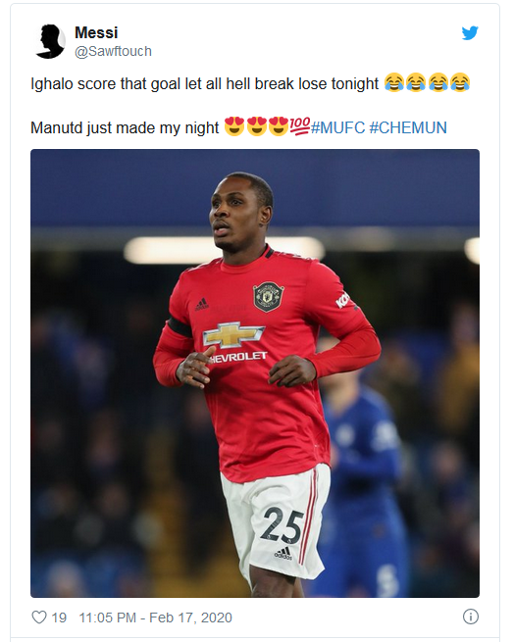This screenshot has height=642, width=513.
Task: Open the Messi profile avatar
Action: pos(50,41)
